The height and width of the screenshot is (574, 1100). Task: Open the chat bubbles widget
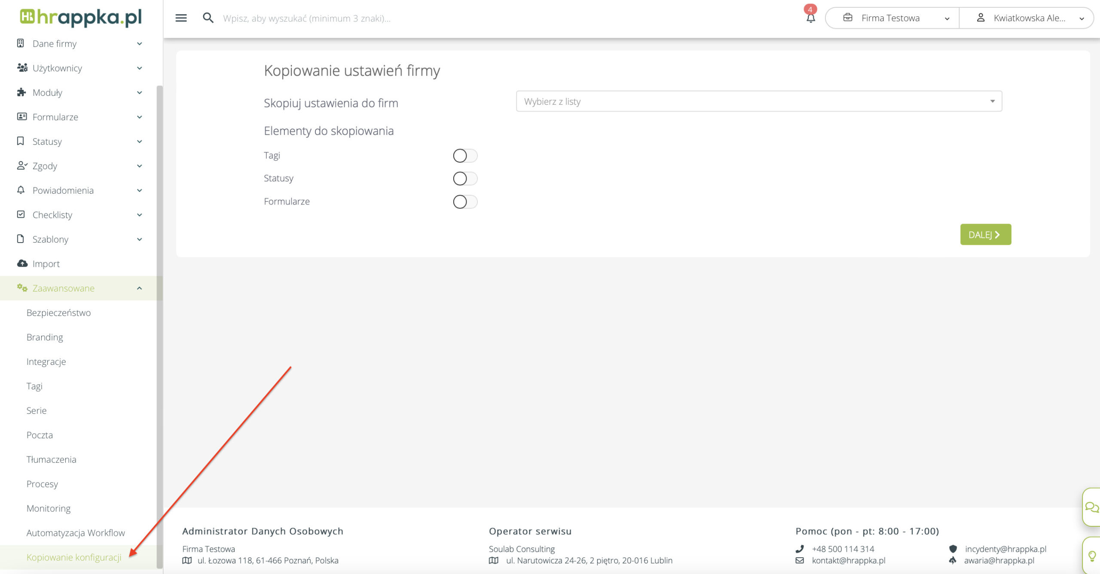click(x=1091, y=507)
